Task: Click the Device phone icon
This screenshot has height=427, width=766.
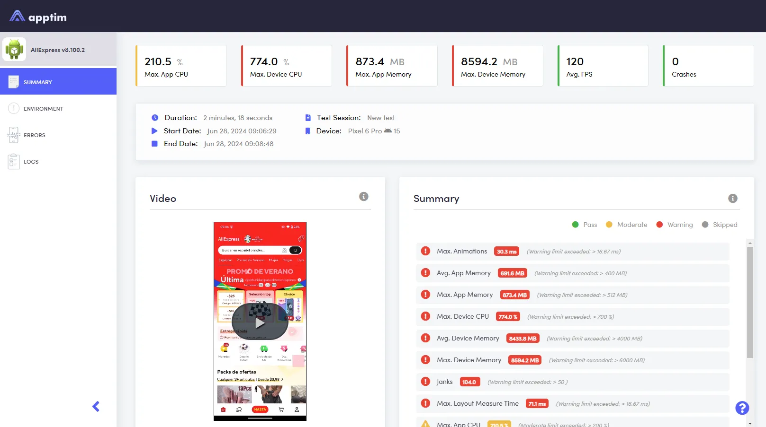Action: pyautogui.click(x=307, y=131)
